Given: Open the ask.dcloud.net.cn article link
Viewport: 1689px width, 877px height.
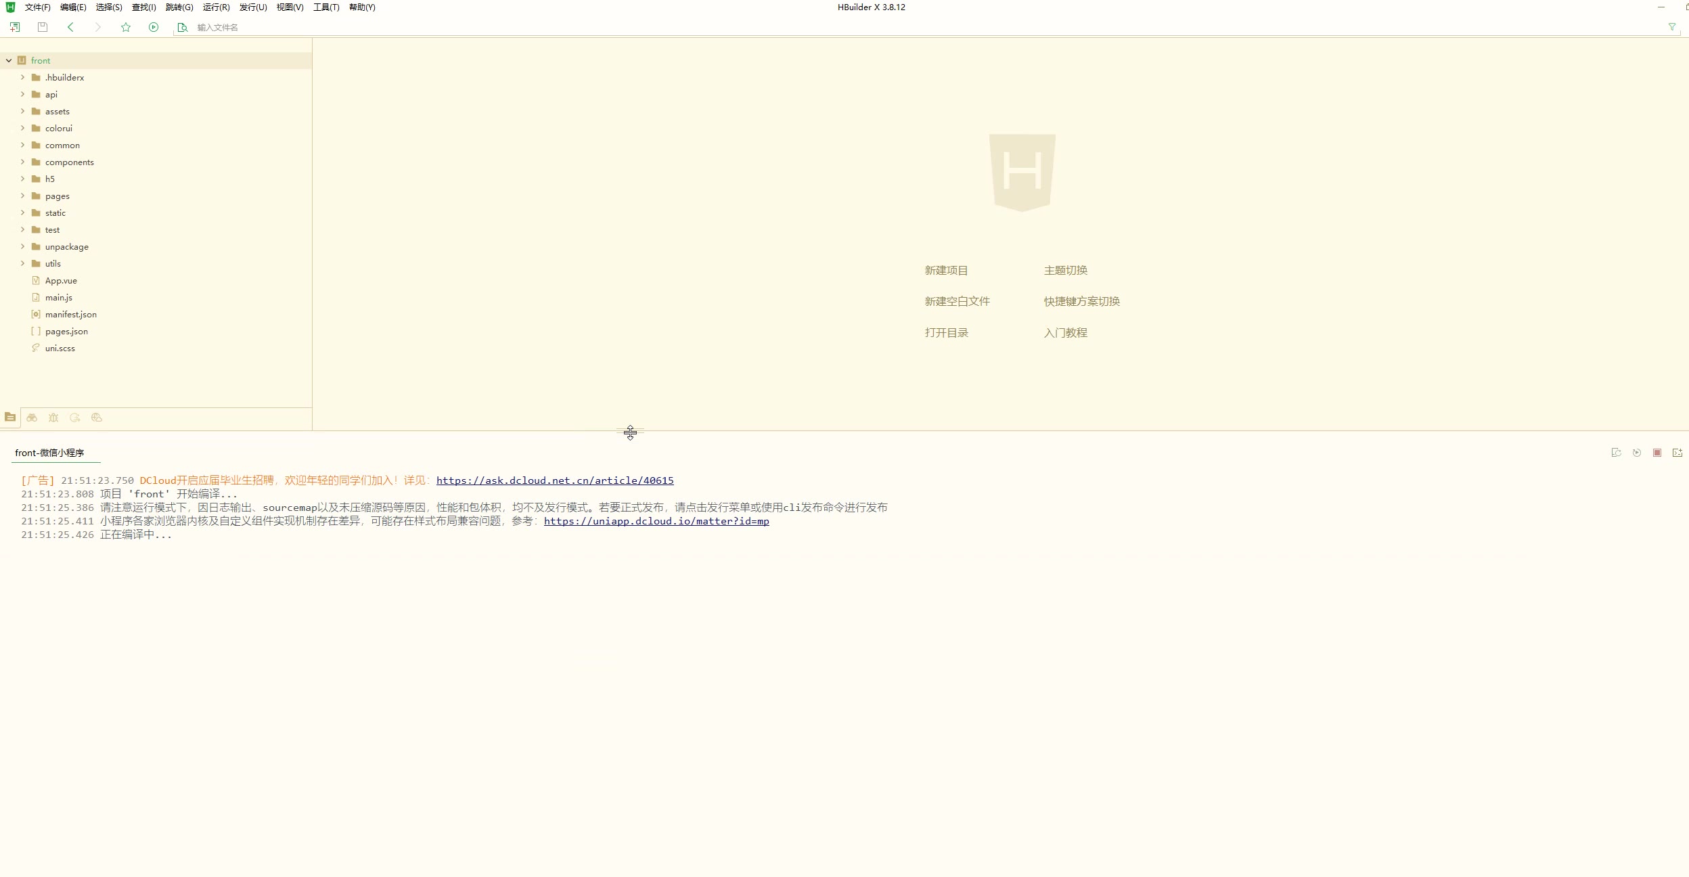Looking at the screenshot, I should pos(555,480).
